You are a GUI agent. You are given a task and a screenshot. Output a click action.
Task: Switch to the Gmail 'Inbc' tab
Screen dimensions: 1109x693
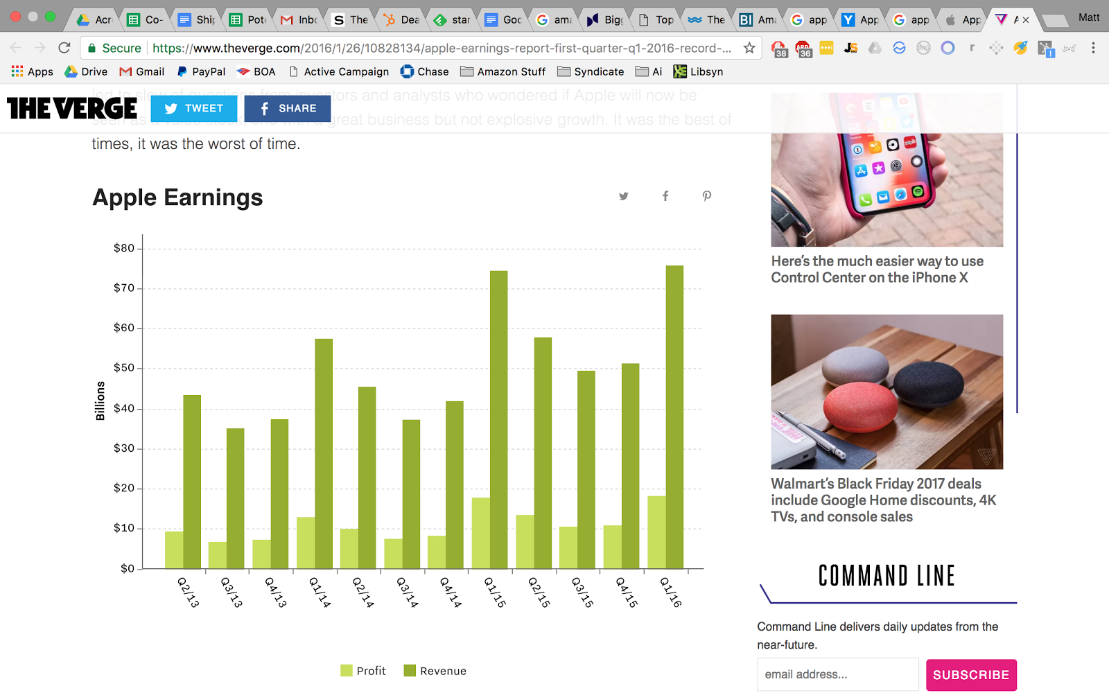pyautogui.click(x=299, y=19)
